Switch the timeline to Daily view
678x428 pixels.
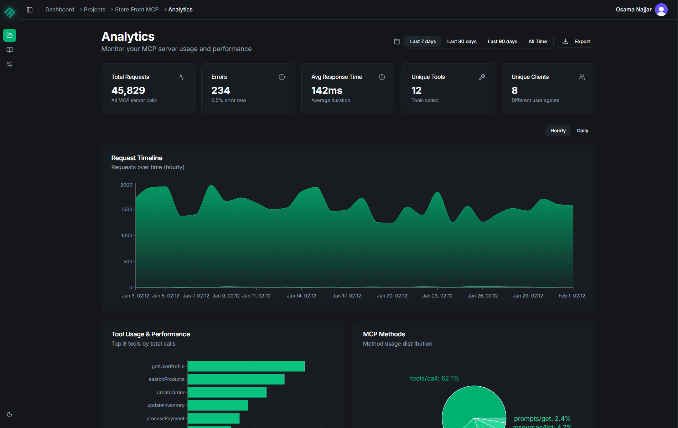(x=583, y=131)
